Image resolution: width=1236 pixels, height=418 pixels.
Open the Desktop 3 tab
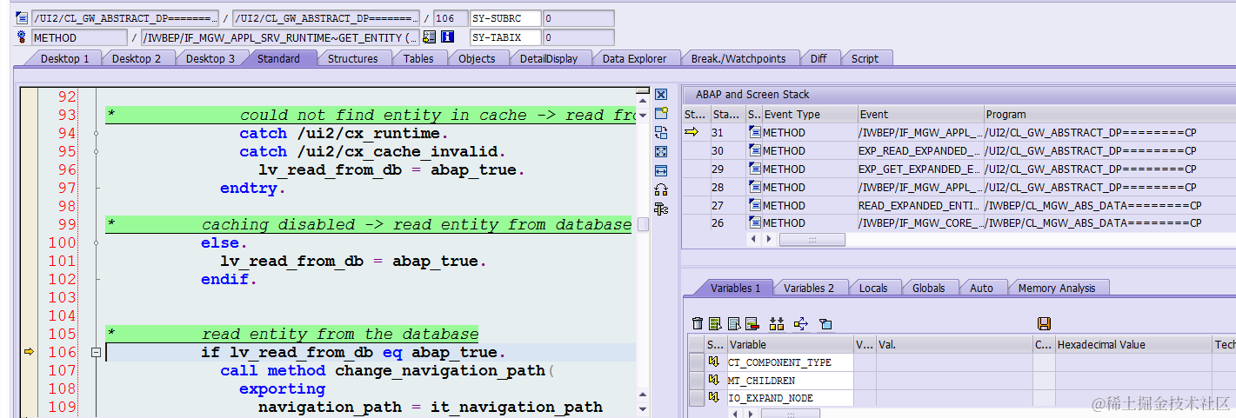[210, 58]
